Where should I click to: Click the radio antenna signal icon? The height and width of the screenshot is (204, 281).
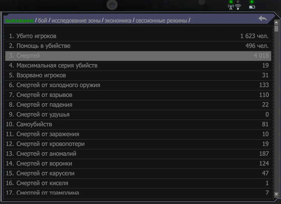[230, 7]
